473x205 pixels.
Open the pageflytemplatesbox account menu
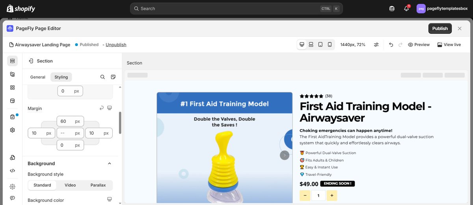coord(443,8)
